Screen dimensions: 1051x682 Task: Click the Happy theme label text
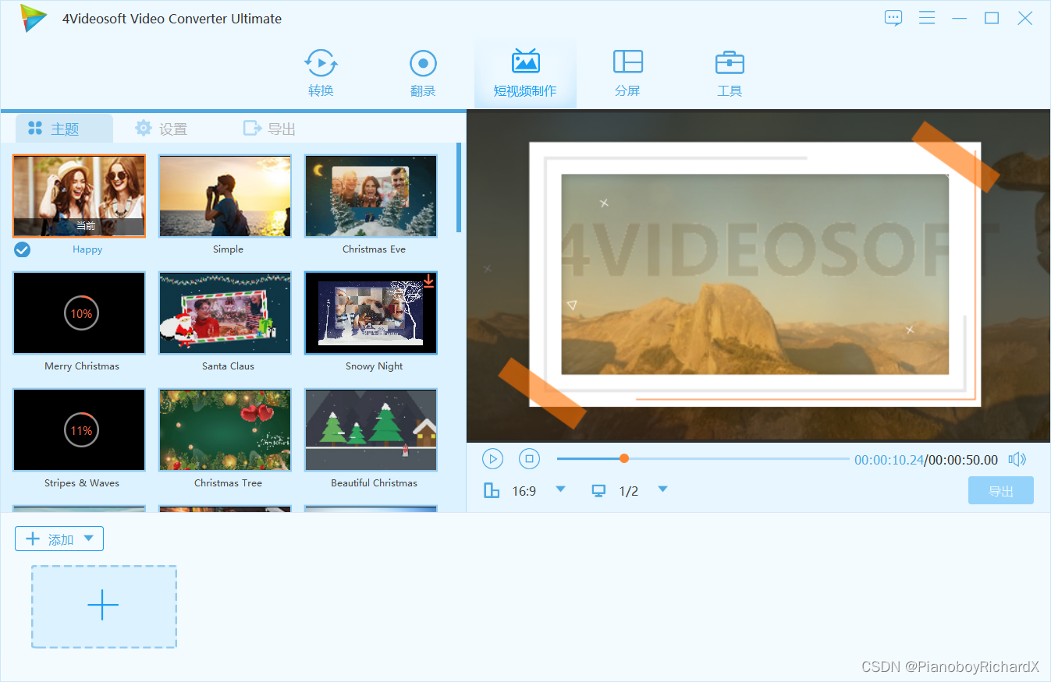coord(87,249)
